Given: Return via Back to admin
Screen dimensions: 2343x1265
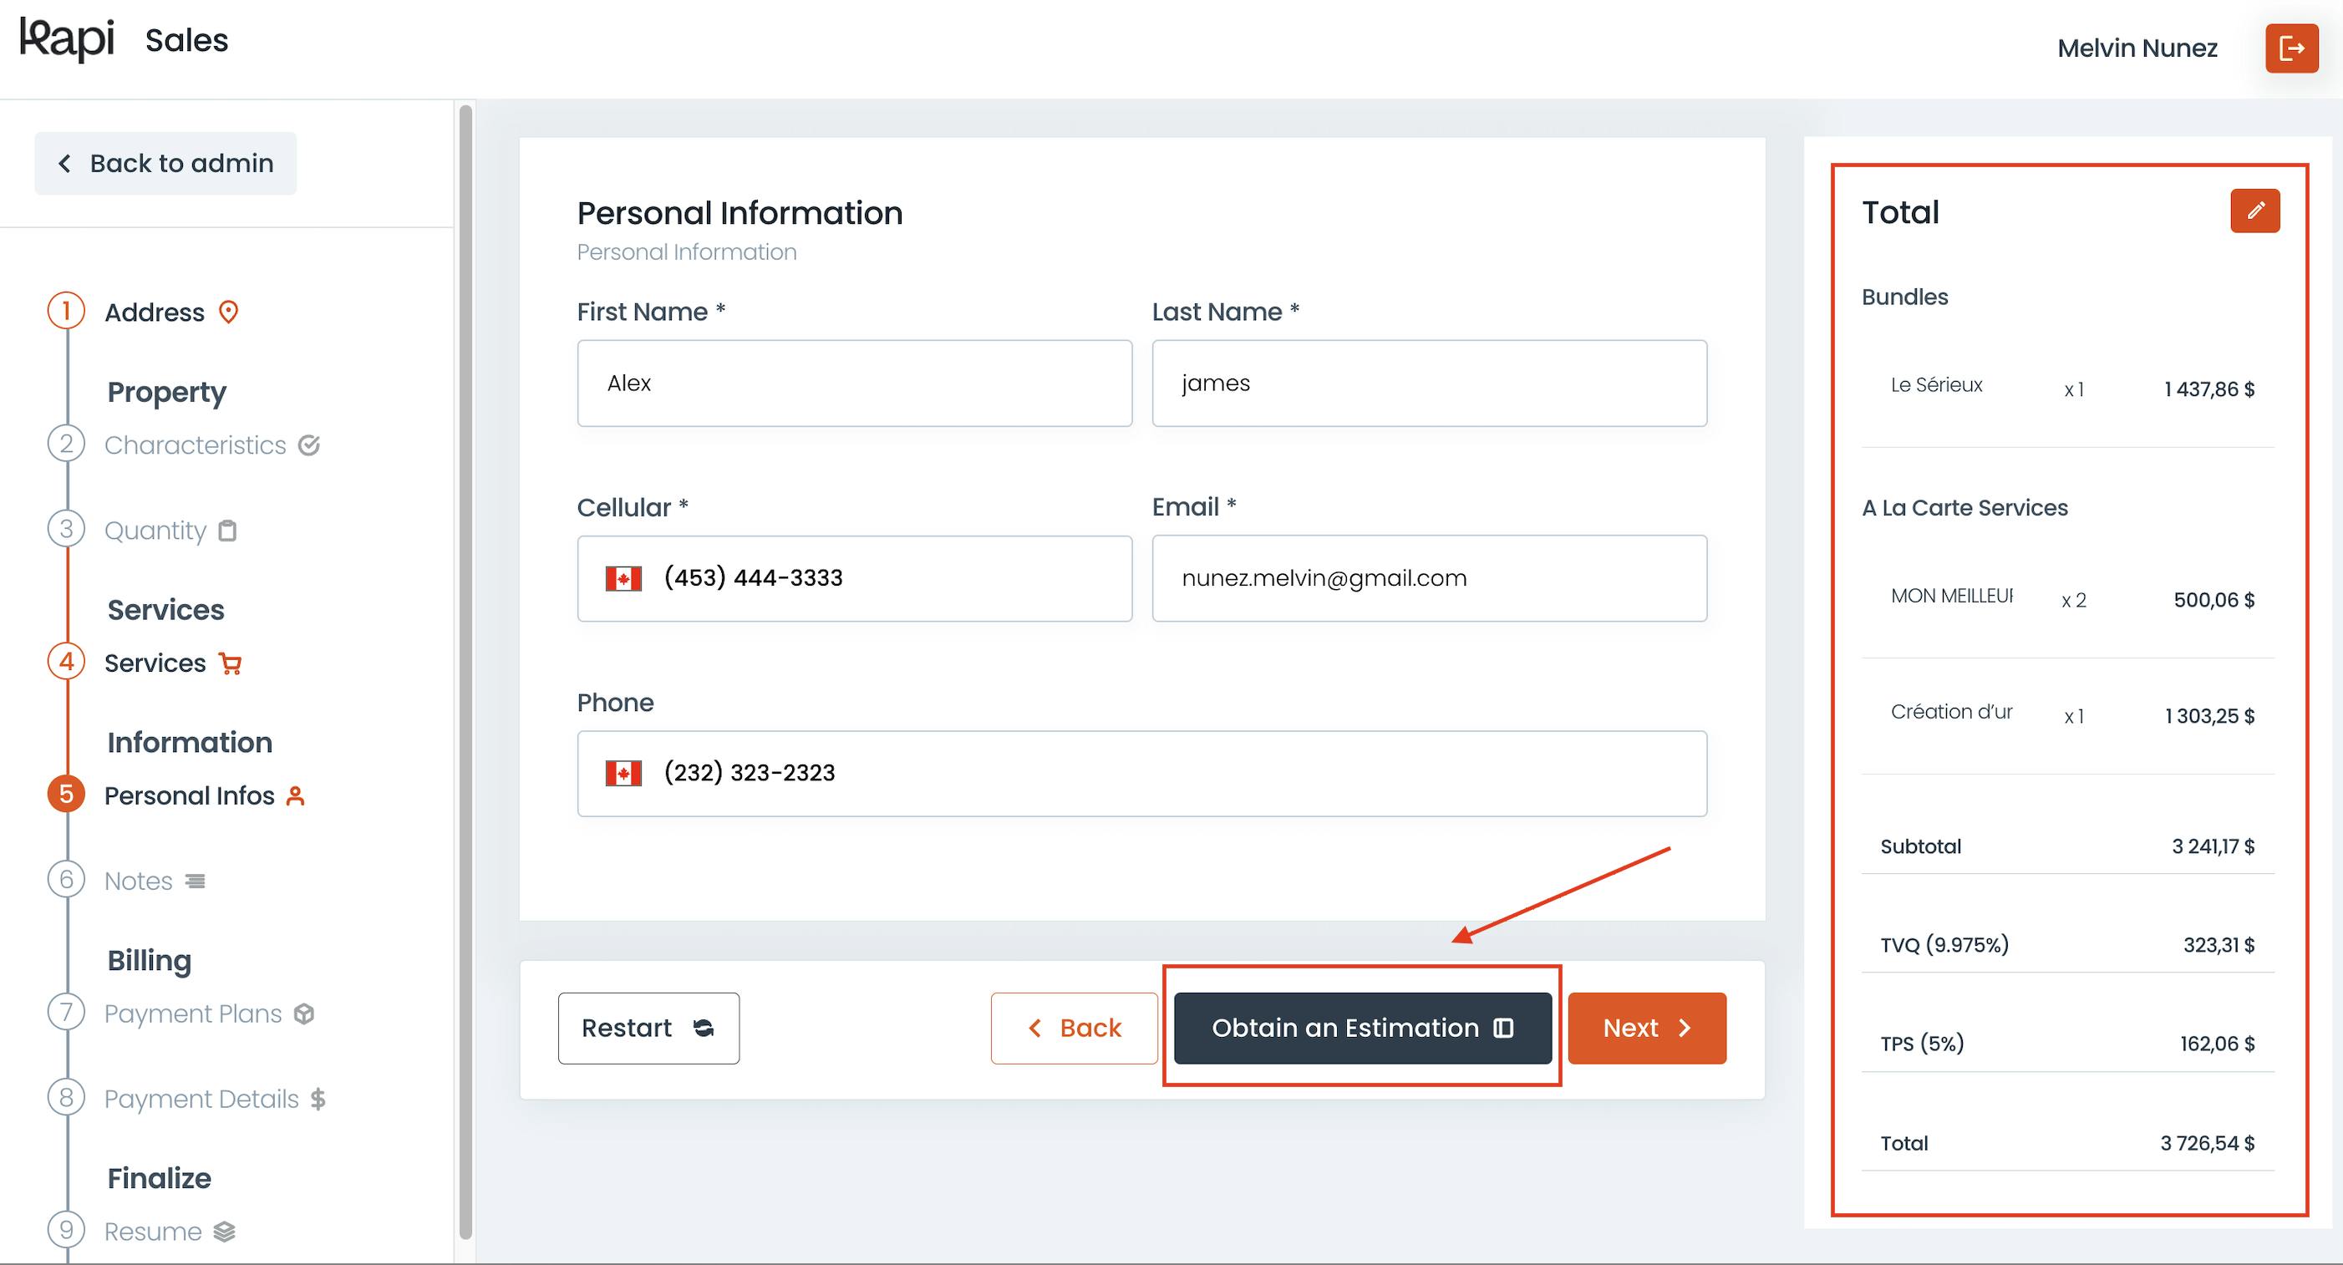Looking at the screenshot, I should (x=165, y=163).
